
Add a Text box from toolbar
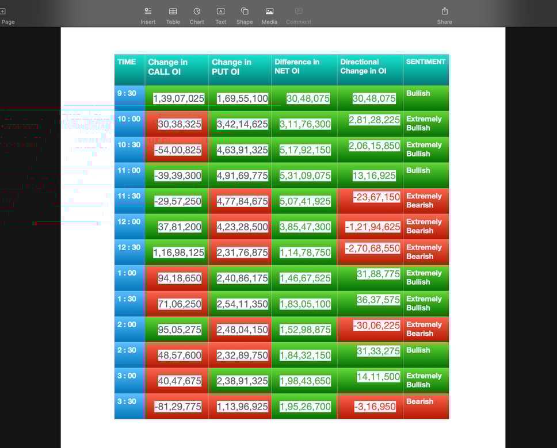220,12
